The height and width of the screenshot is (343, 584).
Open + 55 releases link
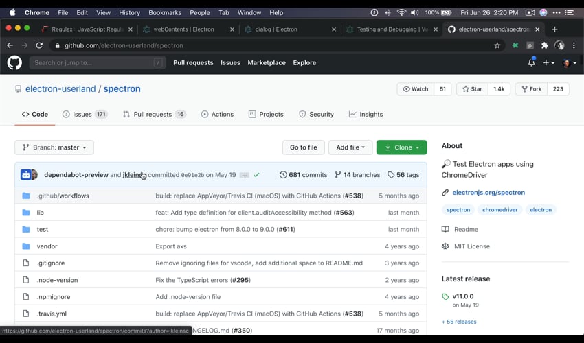[x=459, y=322]
